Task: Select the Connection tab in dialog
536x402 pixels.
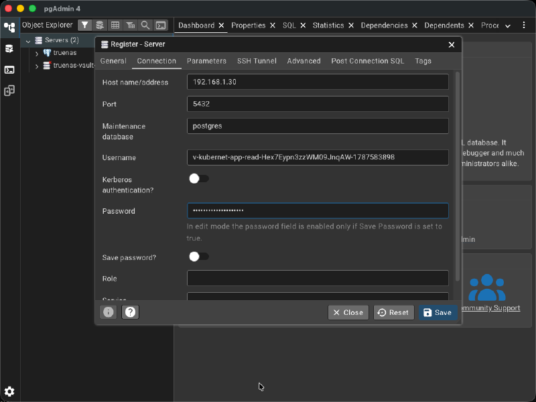Action: coord(157,61)
